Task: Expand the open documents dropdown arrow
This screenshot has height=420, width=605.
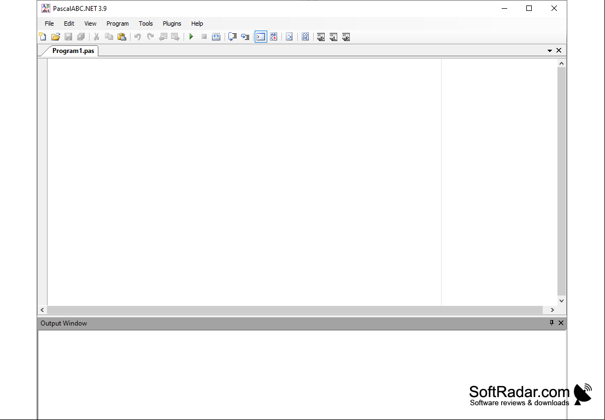Action: (550, 51)
